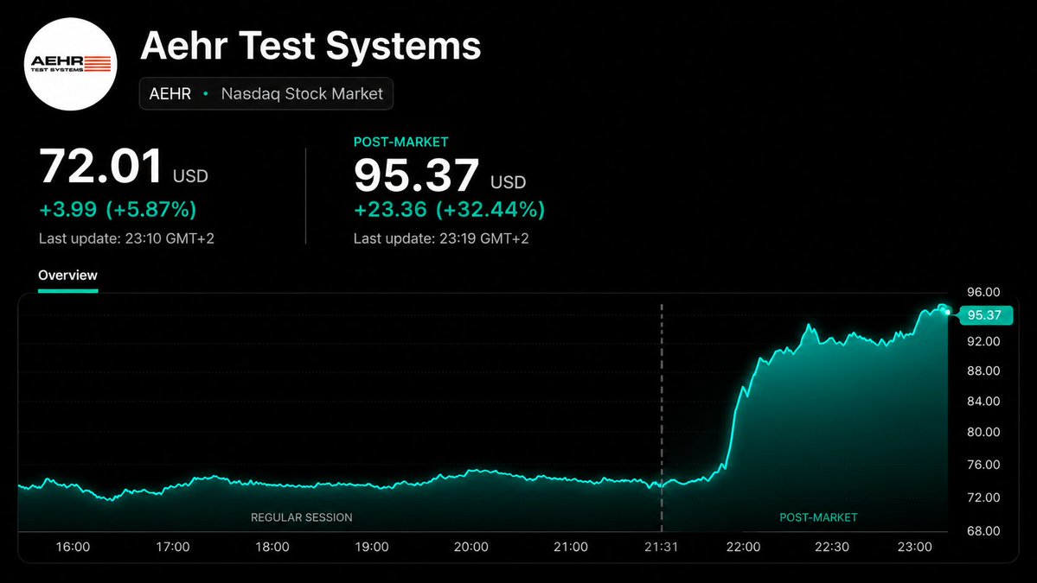Click the 88.00 price axis label
The image size is (1037, 583).
tap(983, 371)
